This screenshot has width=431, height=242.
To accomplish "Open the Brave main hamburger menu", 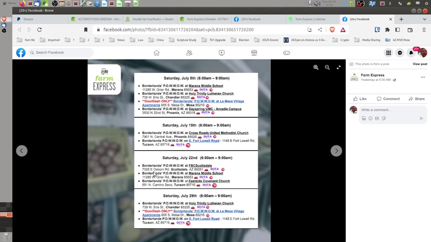I will point(424,30).
